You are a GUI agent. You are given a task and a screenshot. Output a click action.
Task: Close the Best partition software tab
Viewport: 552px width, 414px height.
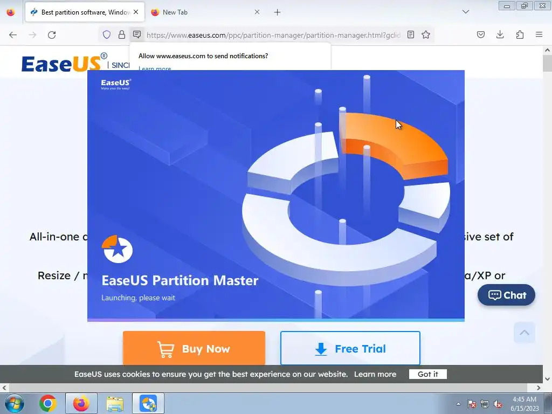tap(136, 12)
